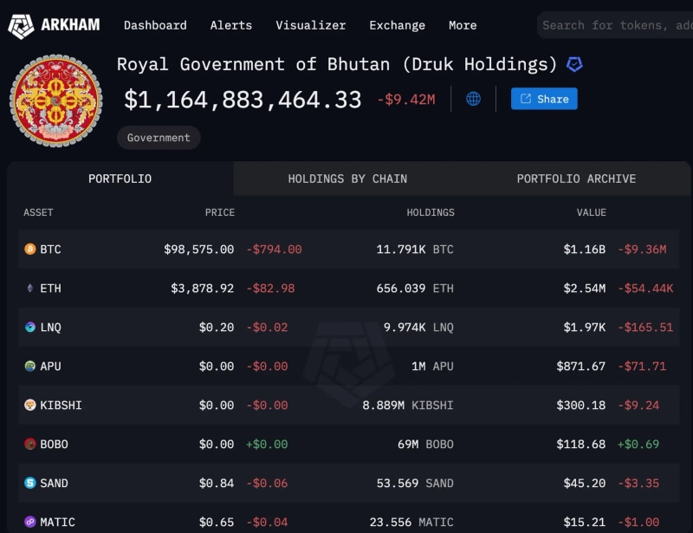This screenshot has height=533, width=693.
Task: Go to Visualizer in top navigation
Action: pyautogui.click(x=310, y=25)
